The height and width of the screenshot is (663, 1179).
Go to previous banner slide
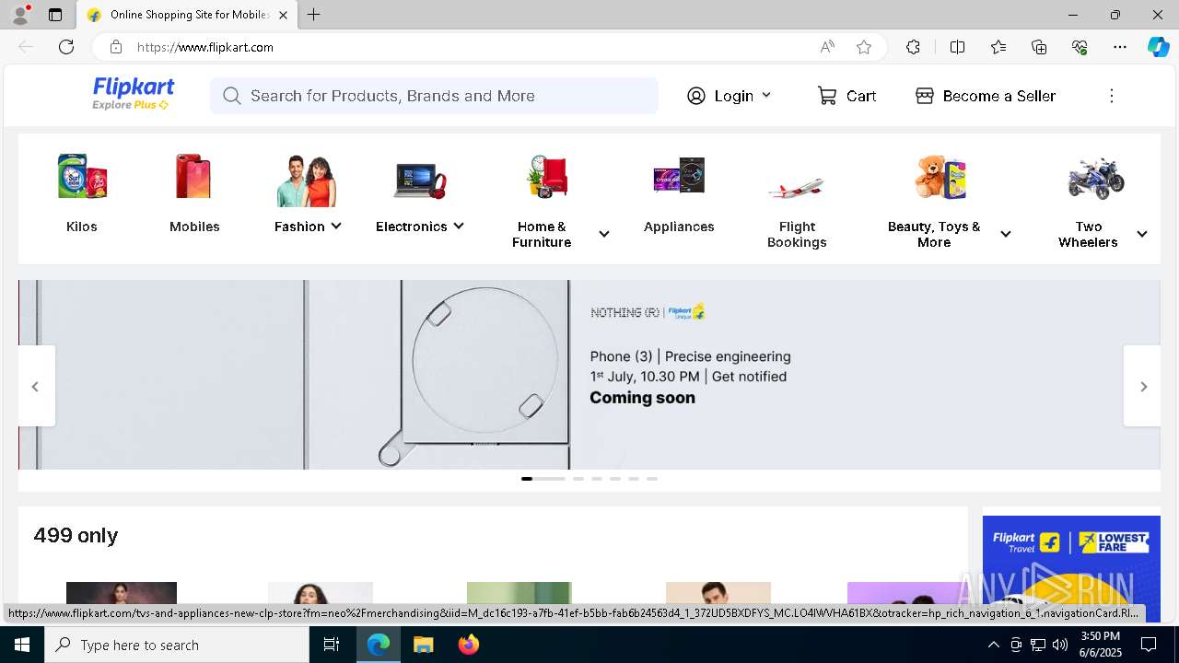tap(36, 386)
